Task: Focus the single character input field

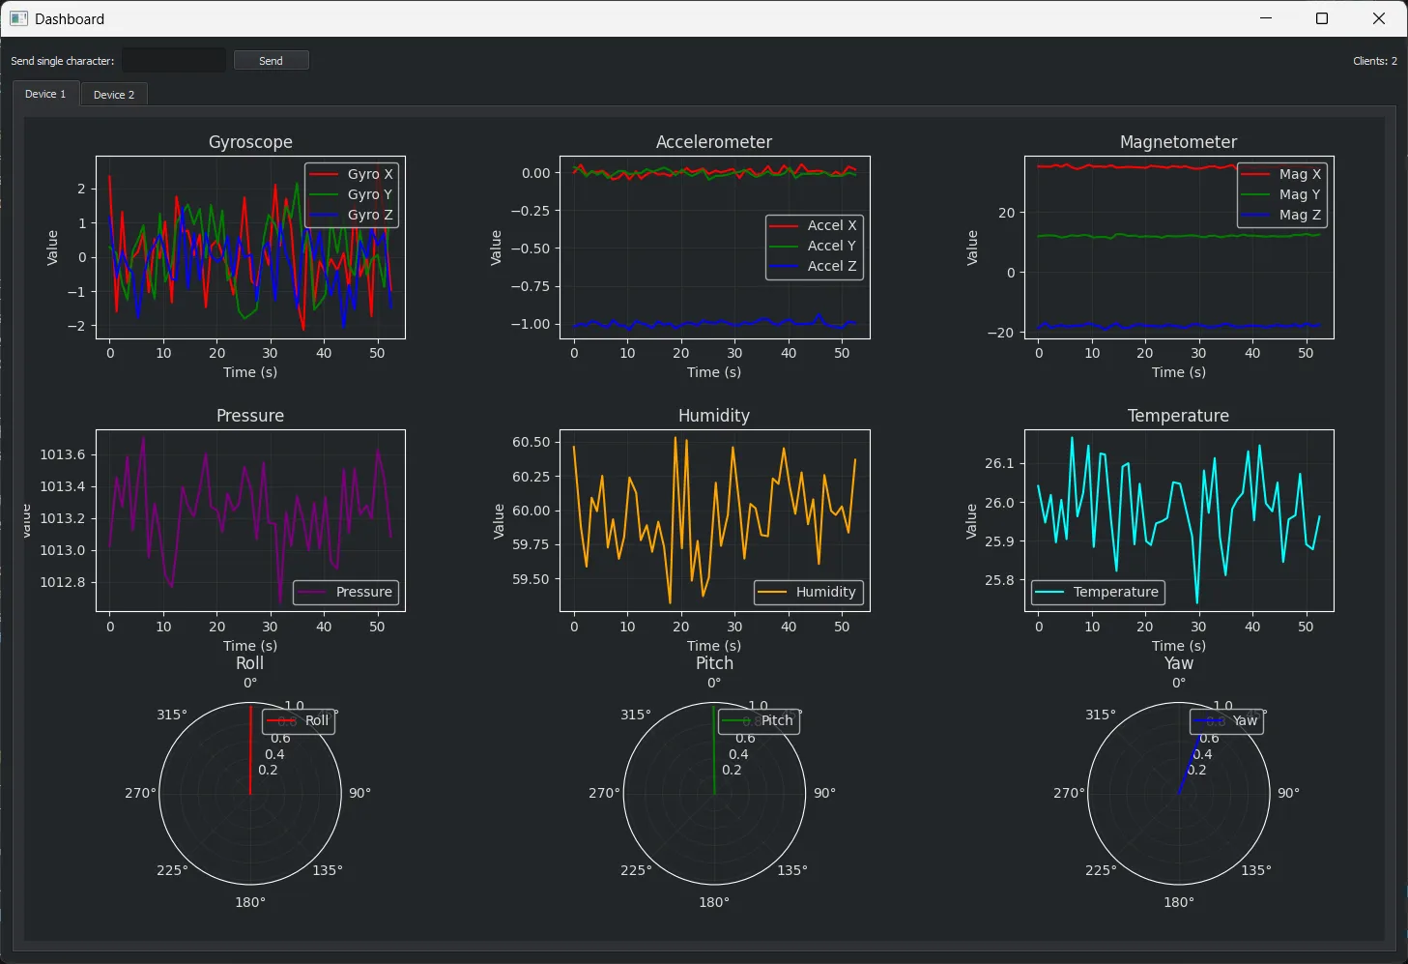Action: (x=174, y=60)
